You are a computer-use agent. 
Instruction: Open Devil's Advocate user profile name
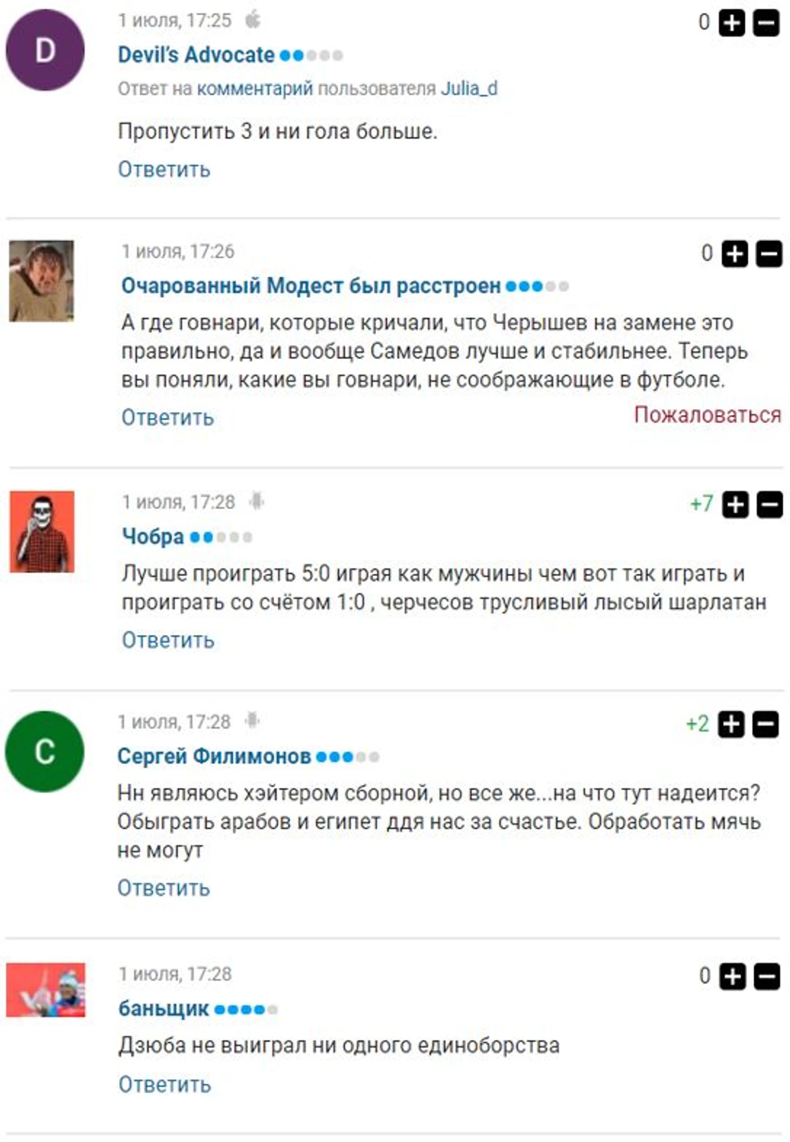[x=196, y=55]
